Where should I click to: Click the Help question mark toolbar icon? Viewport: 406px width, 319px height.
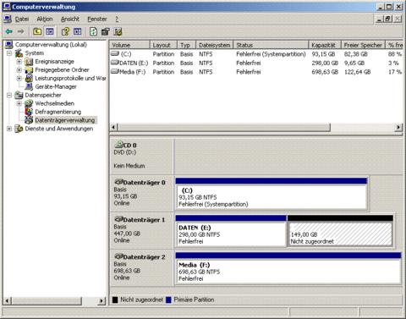pos(65,31)
